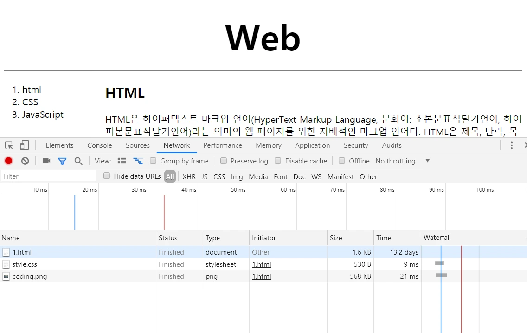The image size is (527, 333).
Task: Sort by the Name column header
Action: 78,238
